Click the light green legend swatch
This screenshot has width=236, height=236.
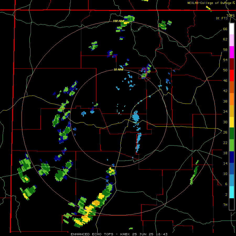point(232,145)
